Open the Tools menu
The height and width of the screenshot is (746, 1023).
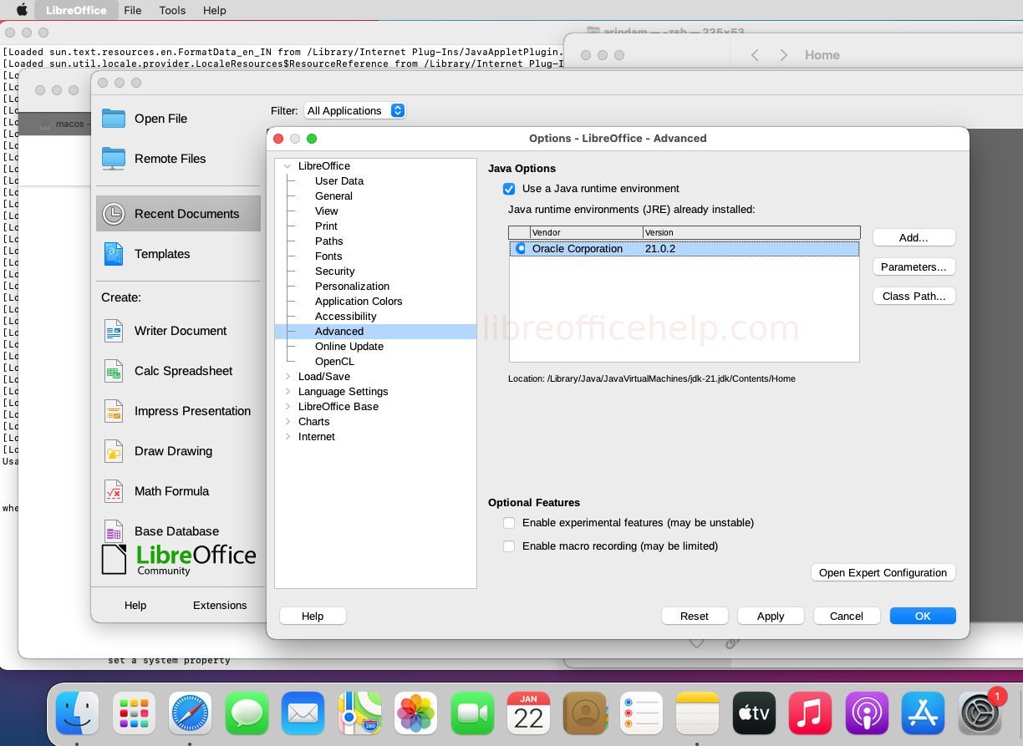[x=172, y=10]
